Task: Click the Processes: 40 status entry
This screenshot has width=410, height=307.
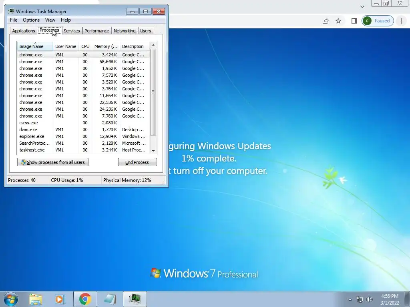Action: point(28,180)
